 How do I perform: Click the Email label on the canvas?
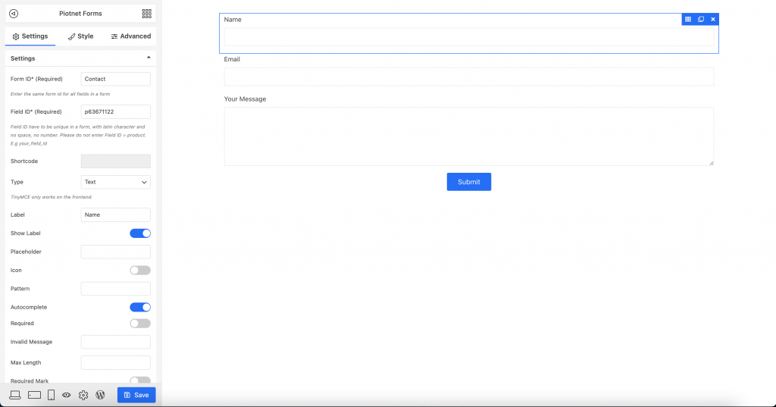pos(232,59)
